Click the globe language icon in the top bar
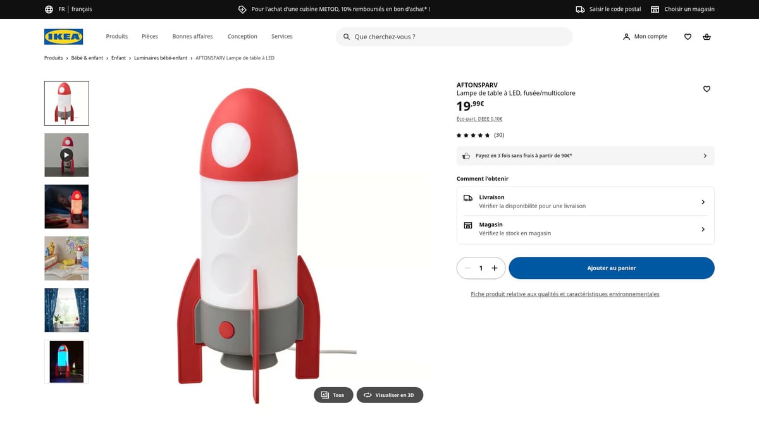The width and height of the screenshot is (759, 427). click(49, 9)
